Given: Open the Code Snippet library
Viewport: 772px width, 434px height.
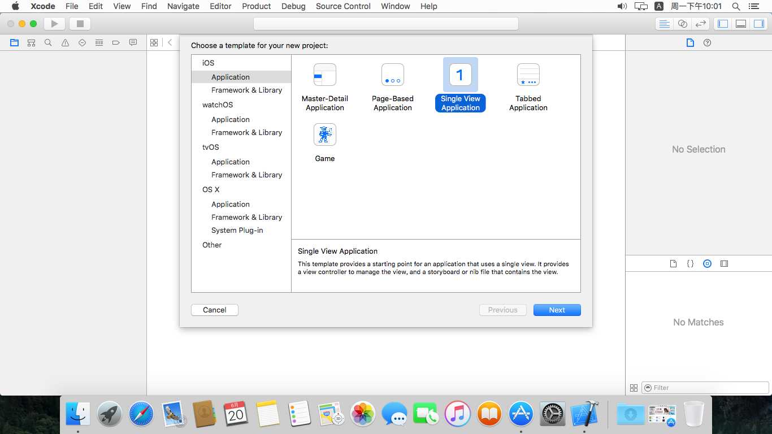Looking at the screenshot, I should [690, 263].
